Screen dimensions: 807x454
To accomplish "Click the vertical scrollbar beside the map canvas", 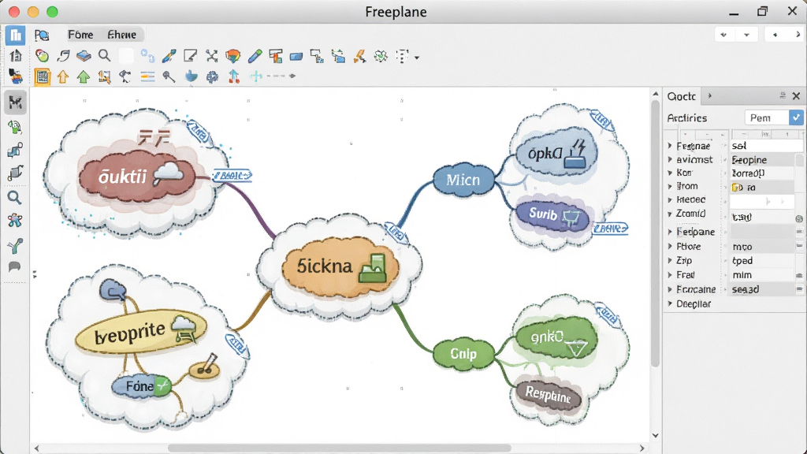I will click(655, 232).
